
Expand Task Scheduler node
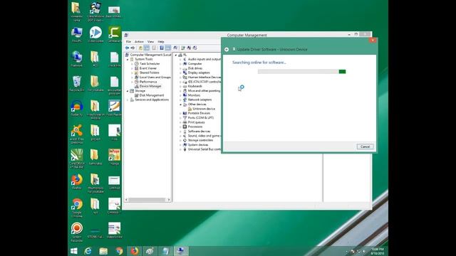click(132, 64)
